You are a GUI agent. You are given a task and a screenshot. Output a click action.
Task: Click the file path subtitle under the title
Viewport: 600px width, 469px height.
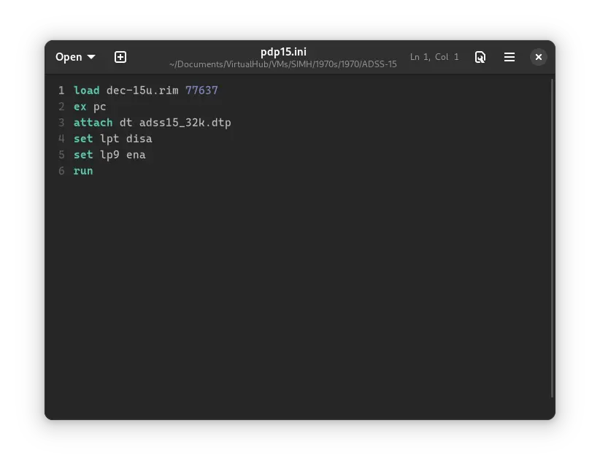[x=283, y=64]
